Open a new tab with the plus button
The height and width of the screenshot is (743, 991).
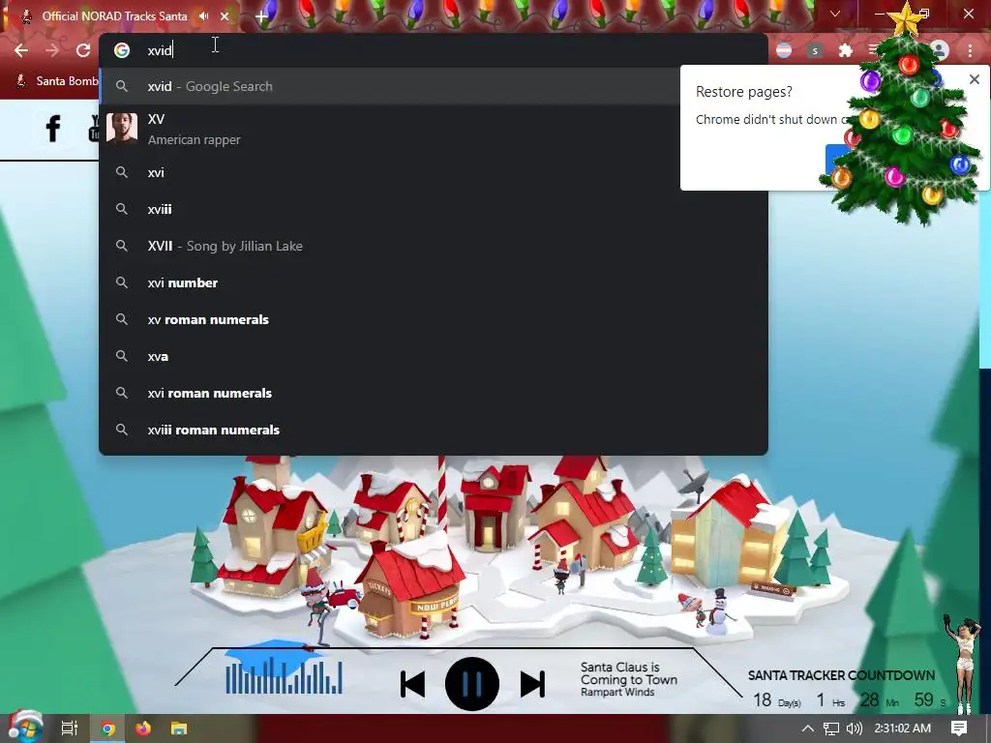pyautogui.click(x=261, y=16)
